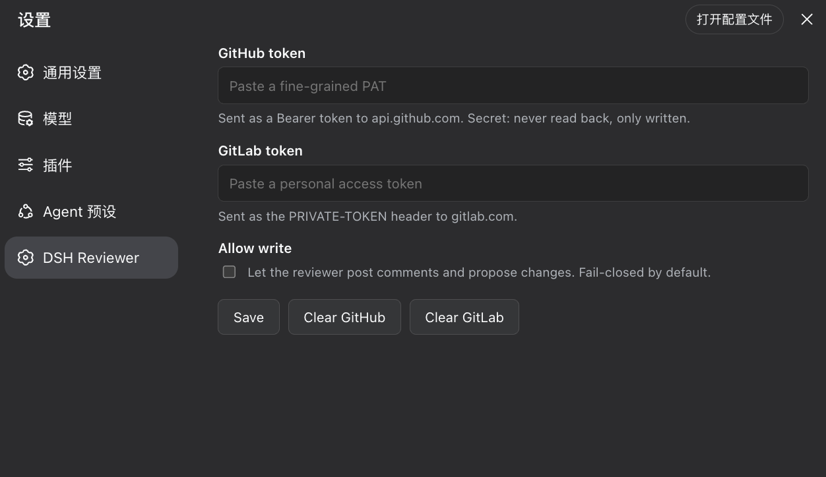Go to Agent 预设 settings
Screen dimensions: 826x477
(x=91, y=211)
